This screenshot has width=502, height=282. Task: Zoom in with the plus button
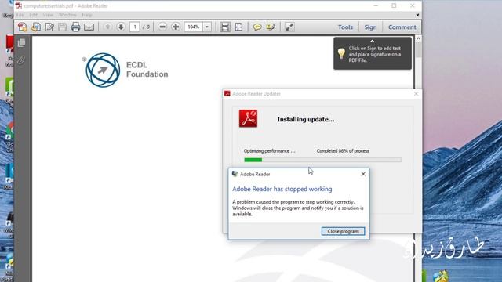coord(176,27)
